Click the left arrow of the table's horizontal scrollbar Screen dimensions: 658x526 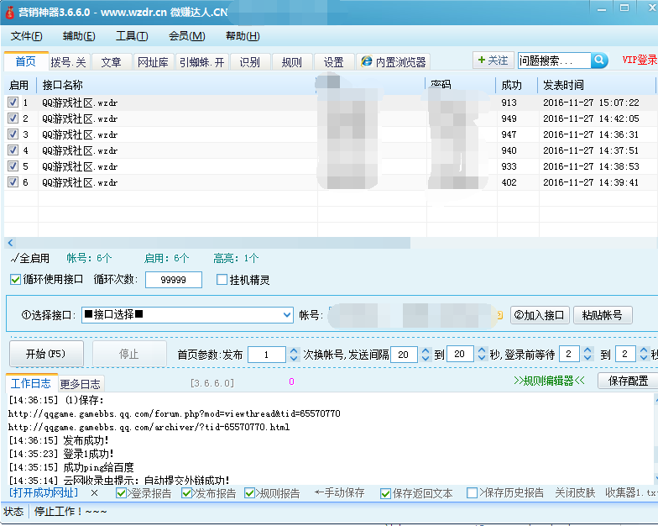point(10,242)
